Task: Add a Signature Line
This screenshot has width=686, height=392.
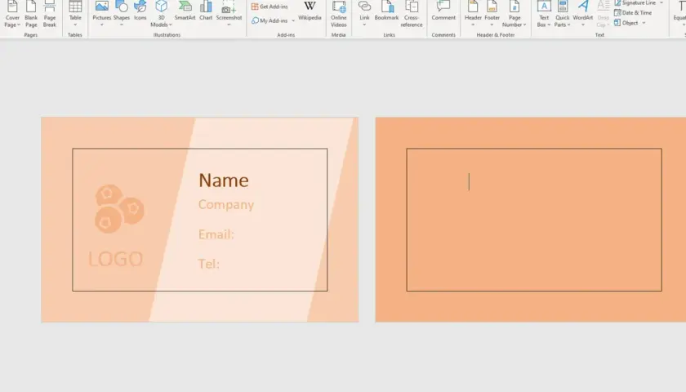Action: (x=635, y=2)
